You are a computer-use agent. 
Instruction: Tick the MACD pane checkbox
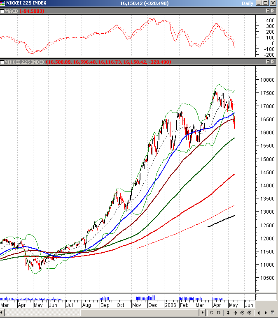pos(2,11)
